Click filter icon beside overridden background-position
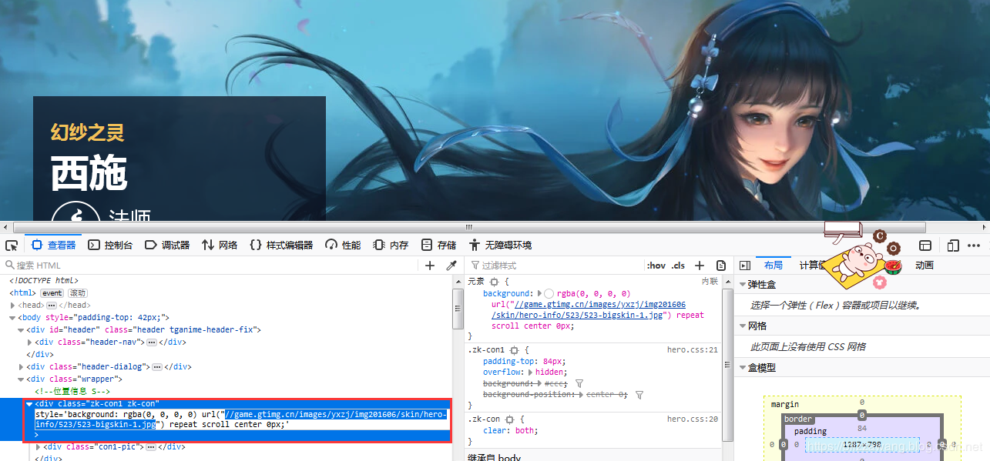 [639, 395]
